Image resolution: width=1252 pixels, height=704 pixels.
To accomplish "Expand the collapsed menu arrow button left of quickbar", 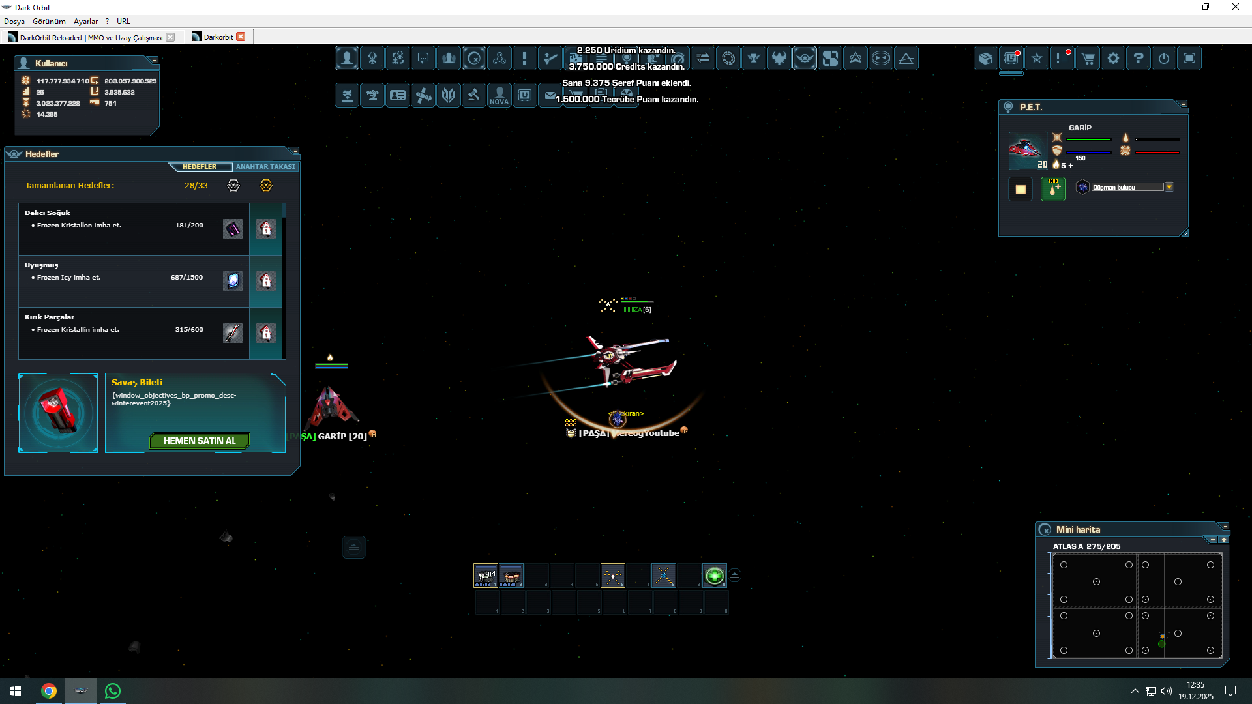I will click(x=354, y=547).
